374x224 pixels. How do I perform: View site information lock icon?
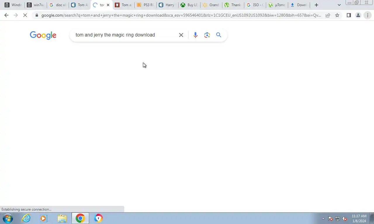37,15
